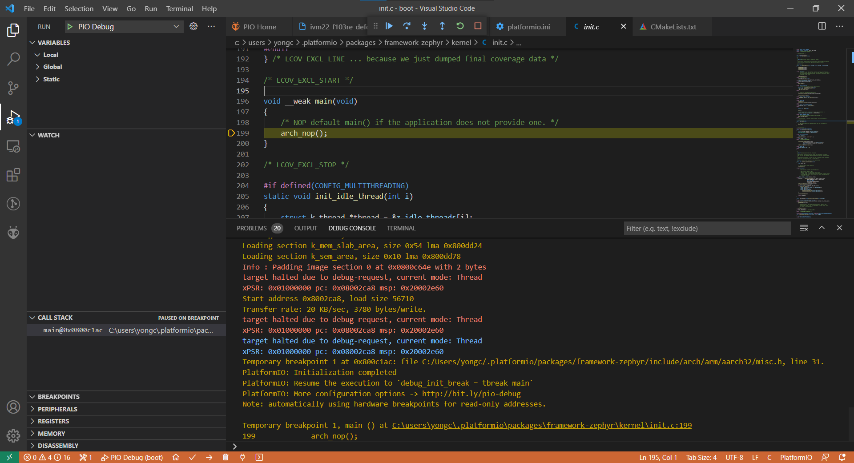Expand the PERIPHERALS section
Image resolution: width=854 pixels, height=463 pixels.
(32, 409)
